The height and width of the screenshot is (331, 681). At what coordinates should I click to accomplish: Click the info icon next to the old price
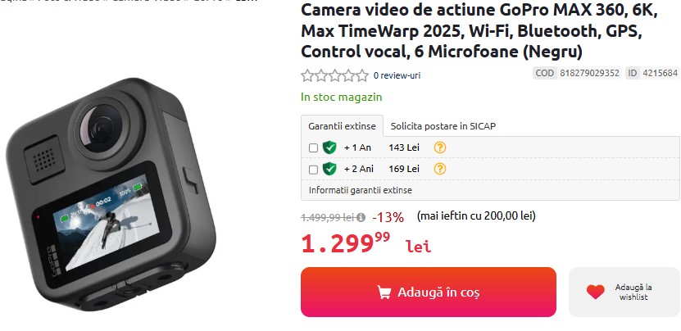[x=361, y=217]
